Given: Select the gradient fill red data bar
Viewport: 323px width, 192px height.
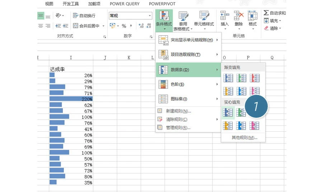Looking at the screenshot, I should click(x=254, y=78).
